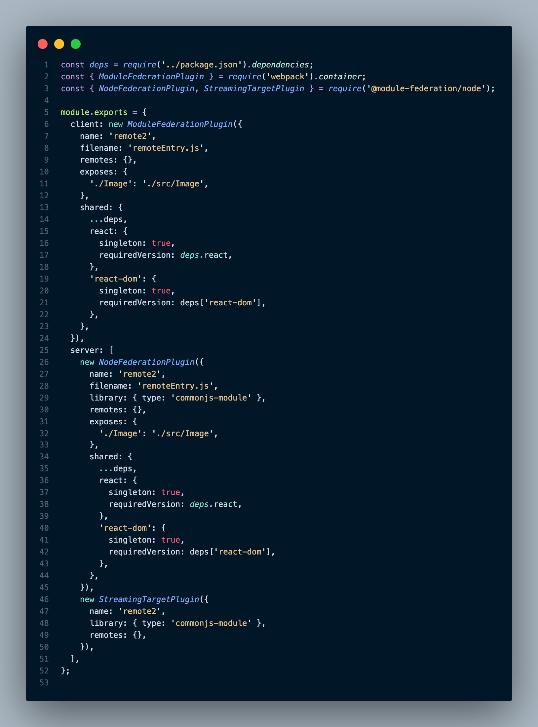This screenshot has height=727, width=538.
Task: Click the yellow traffic light icon
Action: (x=59, y=44)
